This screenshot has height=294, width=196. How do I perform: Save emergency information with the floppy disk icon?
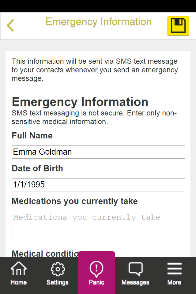(x=178, y=26)
